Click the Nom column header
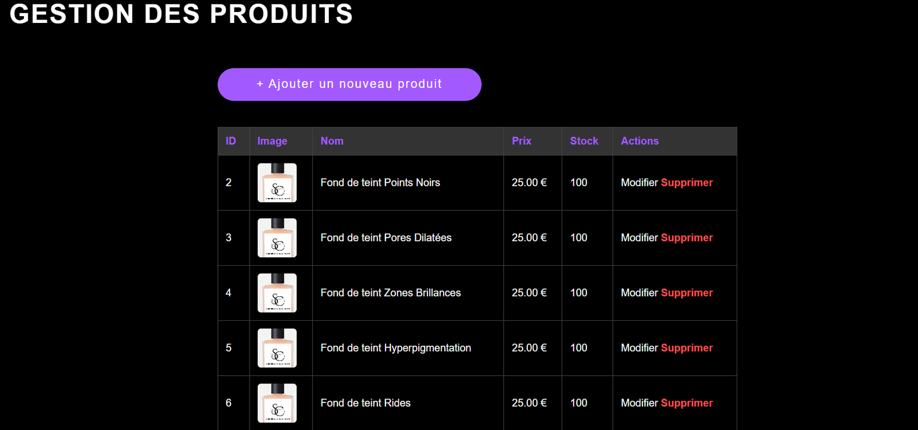Screen dimensions: 918x430 pyautogui.click(x=332, y=141)
